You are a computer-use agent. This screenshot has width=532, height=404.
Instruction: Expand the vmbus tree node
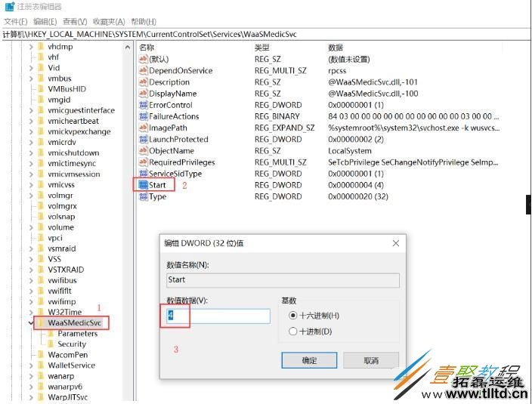(x=31, y=79)
